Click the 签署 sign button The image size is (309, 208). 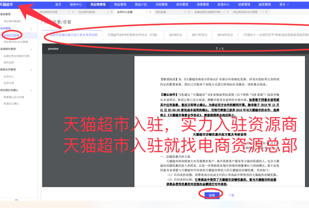[212, 195]
